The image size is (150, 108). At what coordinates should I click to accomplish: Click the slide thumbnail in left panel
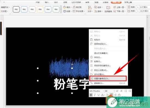click(x=1, y=28)
